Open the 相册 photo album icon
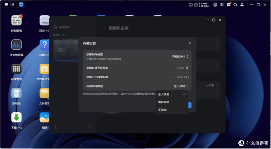The width and height of the screenshot is (271, 149). point(44,117)
